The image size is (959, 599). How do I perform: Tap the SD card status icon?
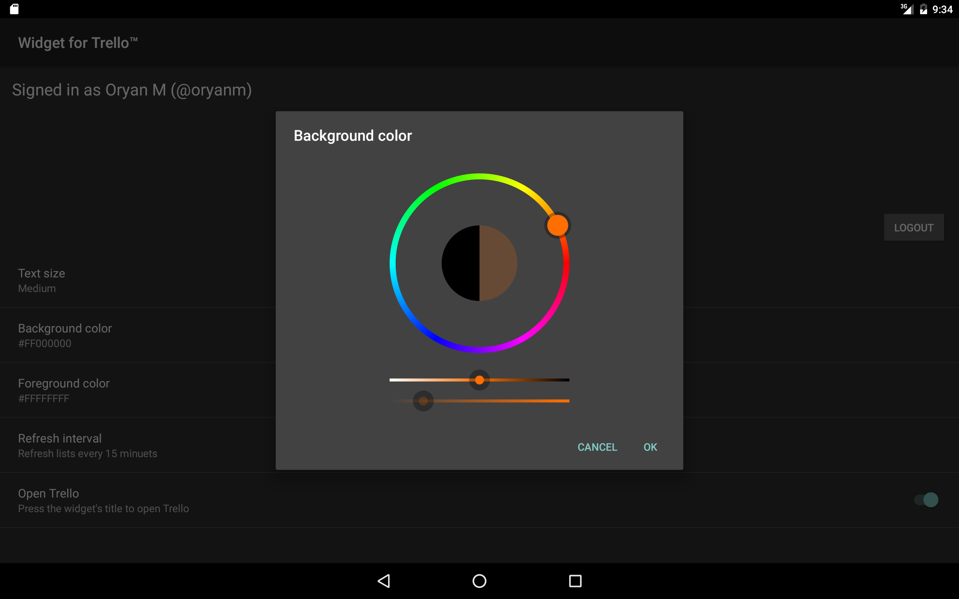point(14,9)
